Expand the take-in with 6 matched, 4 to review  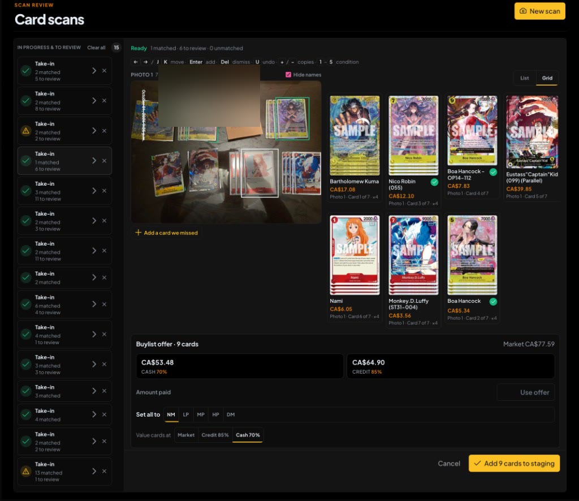tap(94, 305)
